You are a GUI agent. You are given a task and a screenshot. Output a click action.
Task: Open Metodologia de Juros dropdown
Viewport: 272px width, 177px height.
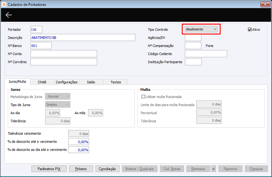58,96
